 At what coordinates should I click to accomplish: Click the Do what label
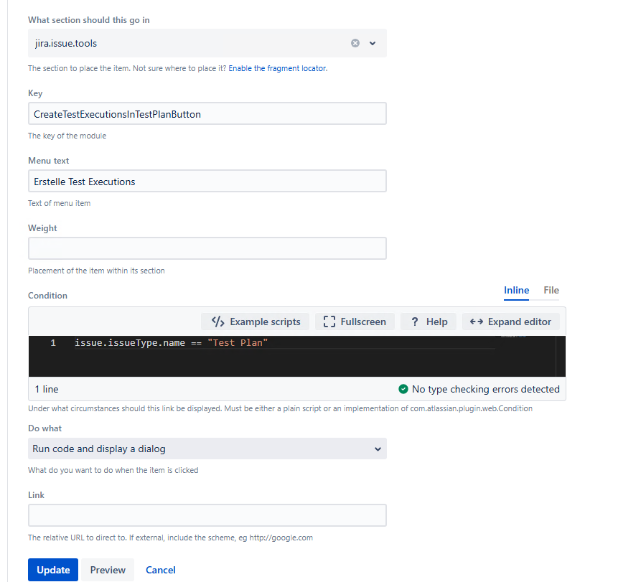45,428
